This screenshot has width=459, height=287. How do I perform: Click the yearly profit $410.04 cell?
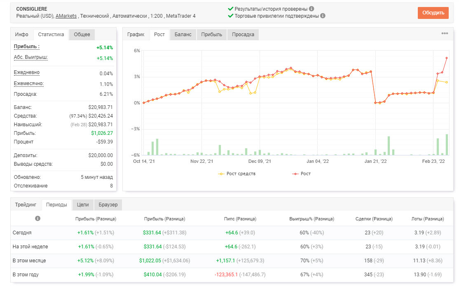click(x=164, y=275)
